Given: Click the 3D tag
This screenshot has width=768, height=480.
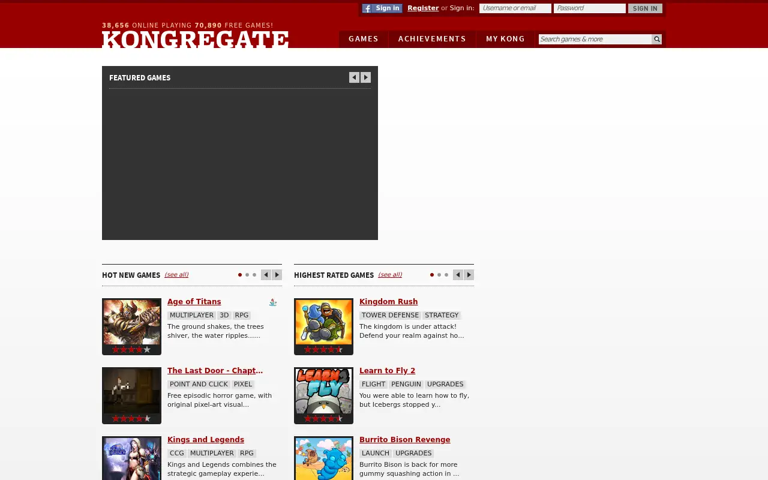Looking at the screenshot, I should pyautogui.click(x=224, y=316).
